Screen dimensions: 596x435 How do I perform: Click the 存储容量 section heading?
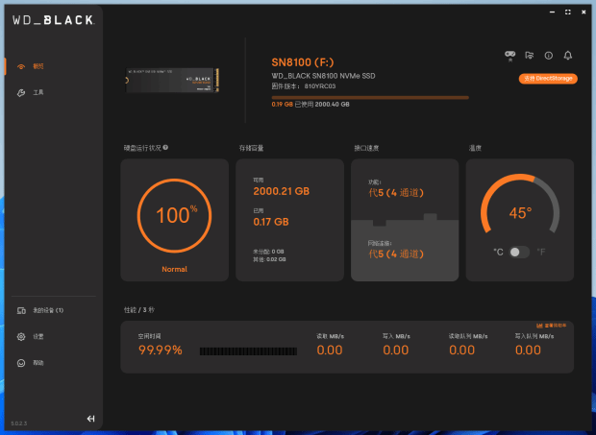coord(251,148)
